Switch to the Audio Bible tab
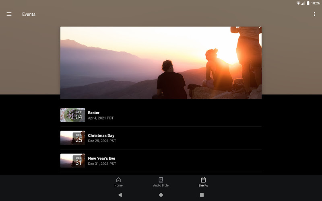This screenshot has width=322, height=201. tap(161, 182)
